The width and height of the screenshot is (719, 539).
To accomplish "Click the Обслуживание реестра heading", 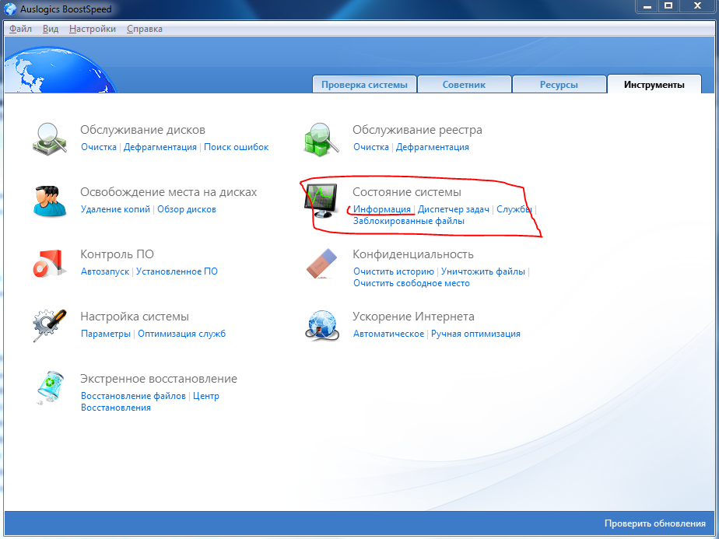I will (x=417, y=130).
